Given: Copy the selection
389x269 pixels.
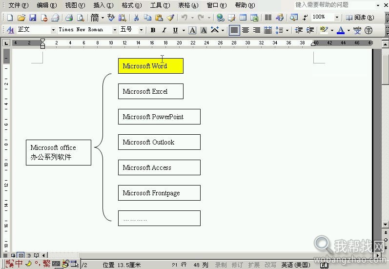Looking at the screenshot, I should (x=147, y=18).
